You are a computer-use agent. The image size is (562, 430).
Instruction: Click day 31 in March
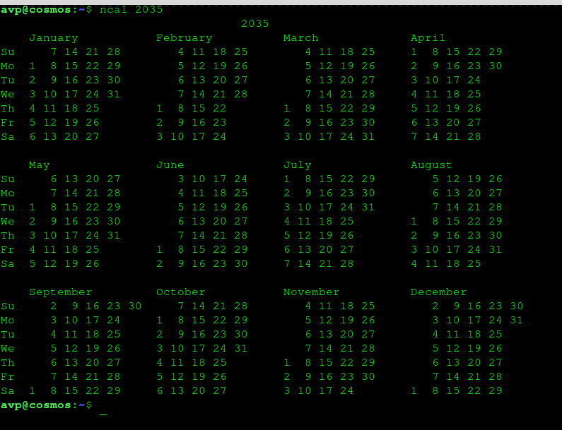click(368, 137)
